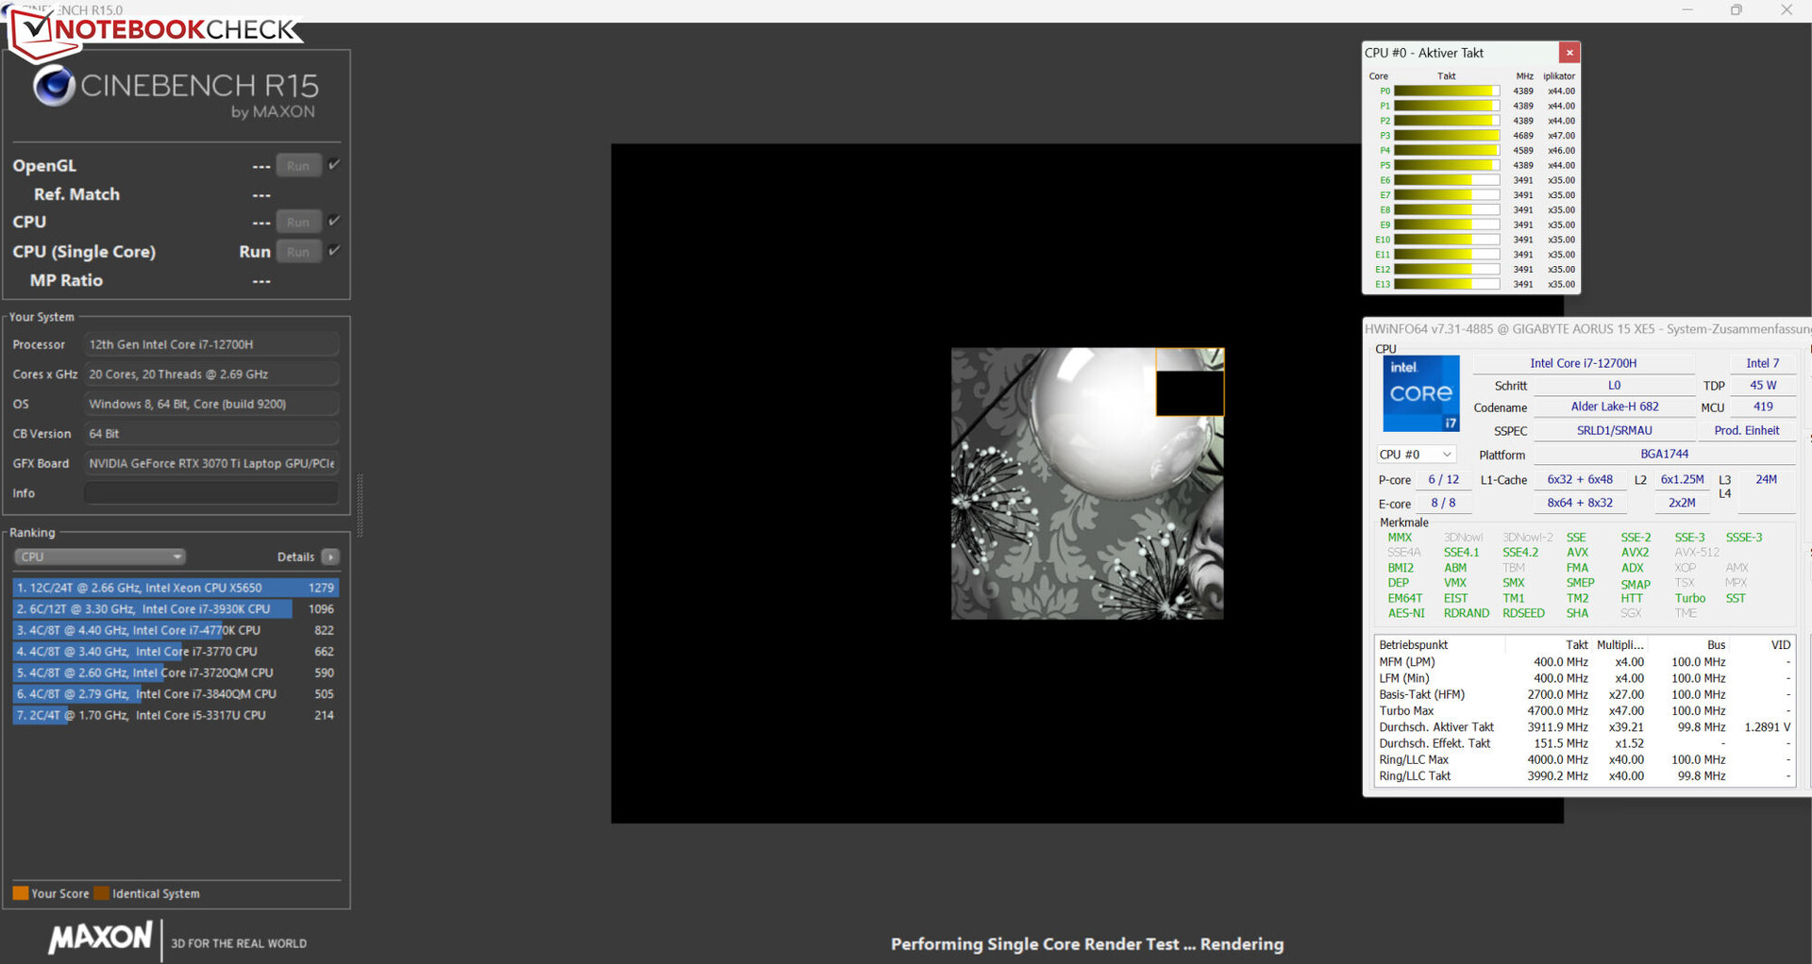This screenshot has width=1812, height=964.
Task: Select the Intel Core i7-4770K ranking entry
Action: click(x=176, y=630)
